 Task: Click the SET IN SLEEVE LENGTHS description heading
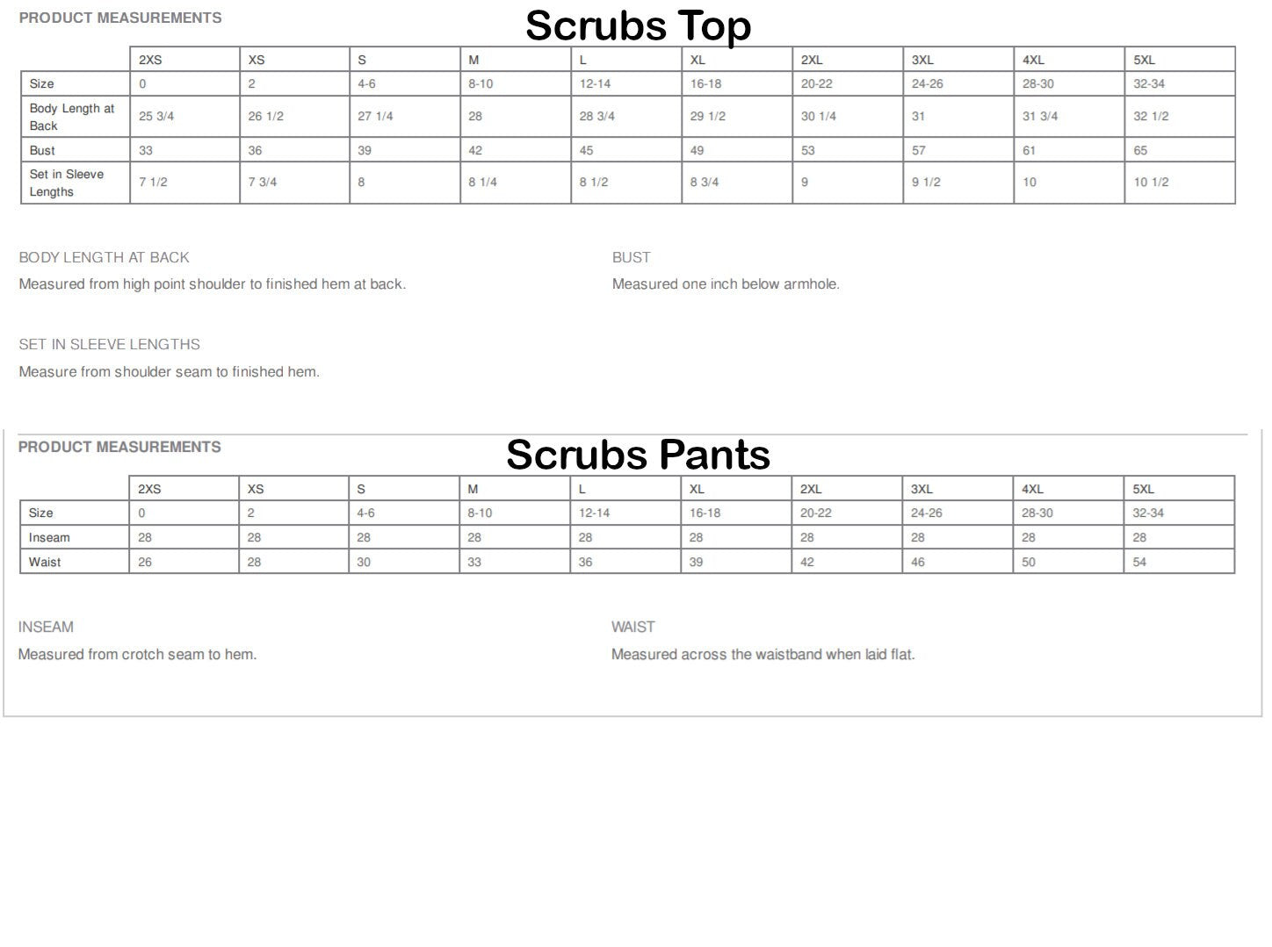109,344
